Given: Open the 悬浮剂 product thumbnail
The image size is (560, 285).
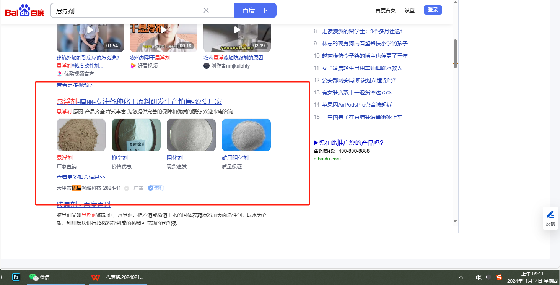Looking at the screenshot, I should click(81, 135).
